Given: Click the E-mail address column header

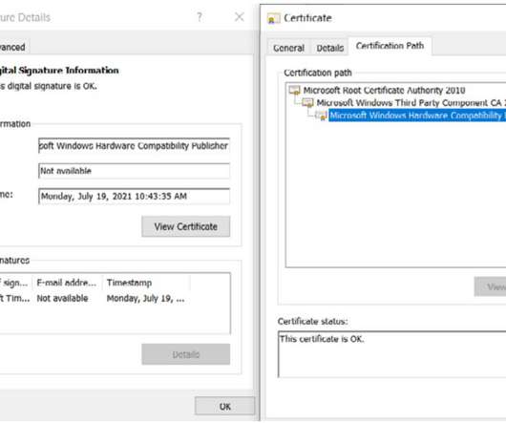Looking at the screenshot, I should pyautogui.click(x=67, y=283).
